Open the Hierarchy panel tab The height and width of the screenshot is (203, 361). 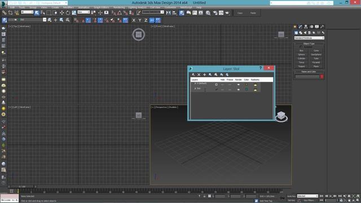(x=306, y=27)
